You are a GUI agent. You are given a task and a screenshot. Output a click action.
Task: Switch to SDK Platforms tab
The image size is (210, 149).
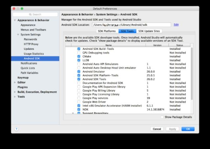click(x=107, y=31)
